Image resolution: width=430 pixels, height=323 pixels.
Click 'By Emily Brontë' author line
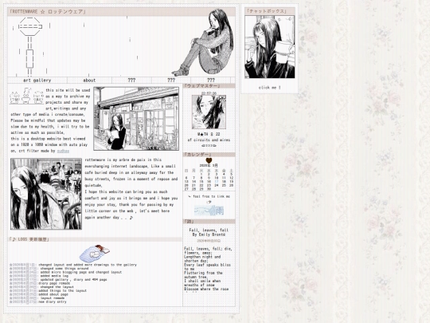tap(209, 234)
